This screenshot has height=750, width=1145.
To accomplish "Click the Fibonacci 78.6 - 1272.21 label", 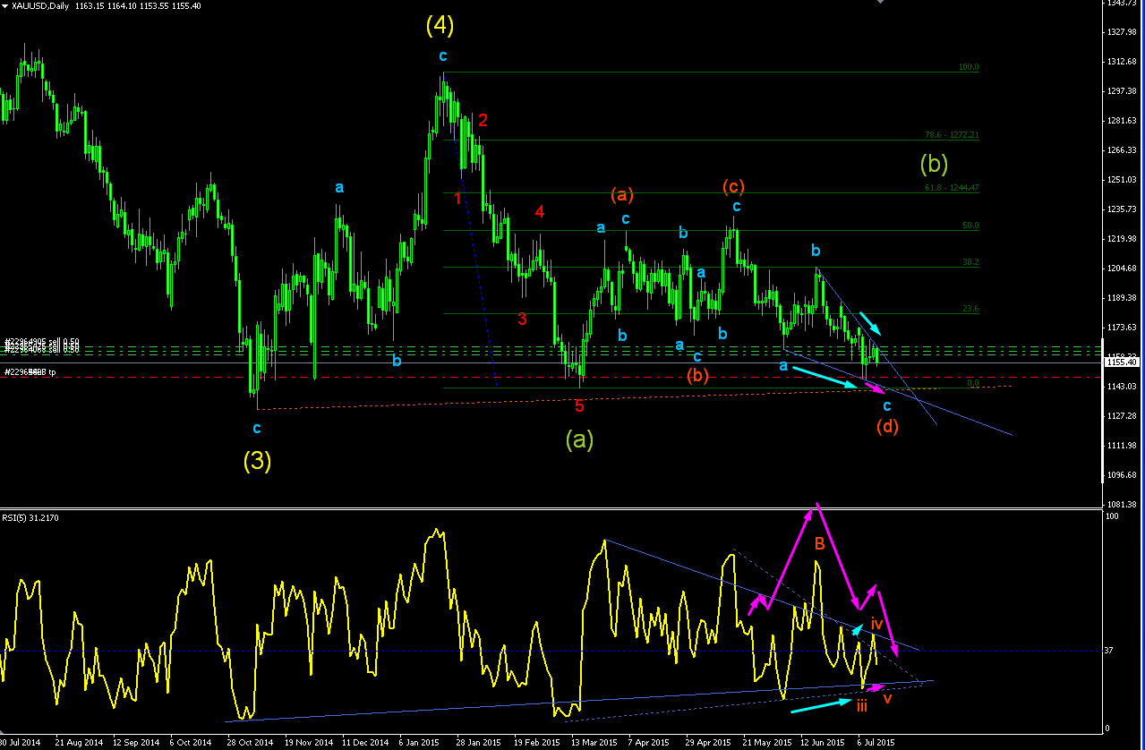I will 952,135.
